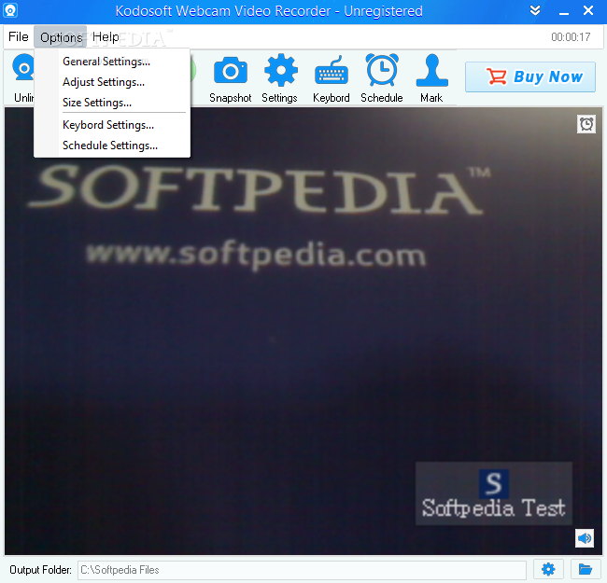Open Schedule Settings... menu entry
The image size is (607, 583).
pyautogui.click(x=112, y=146)
